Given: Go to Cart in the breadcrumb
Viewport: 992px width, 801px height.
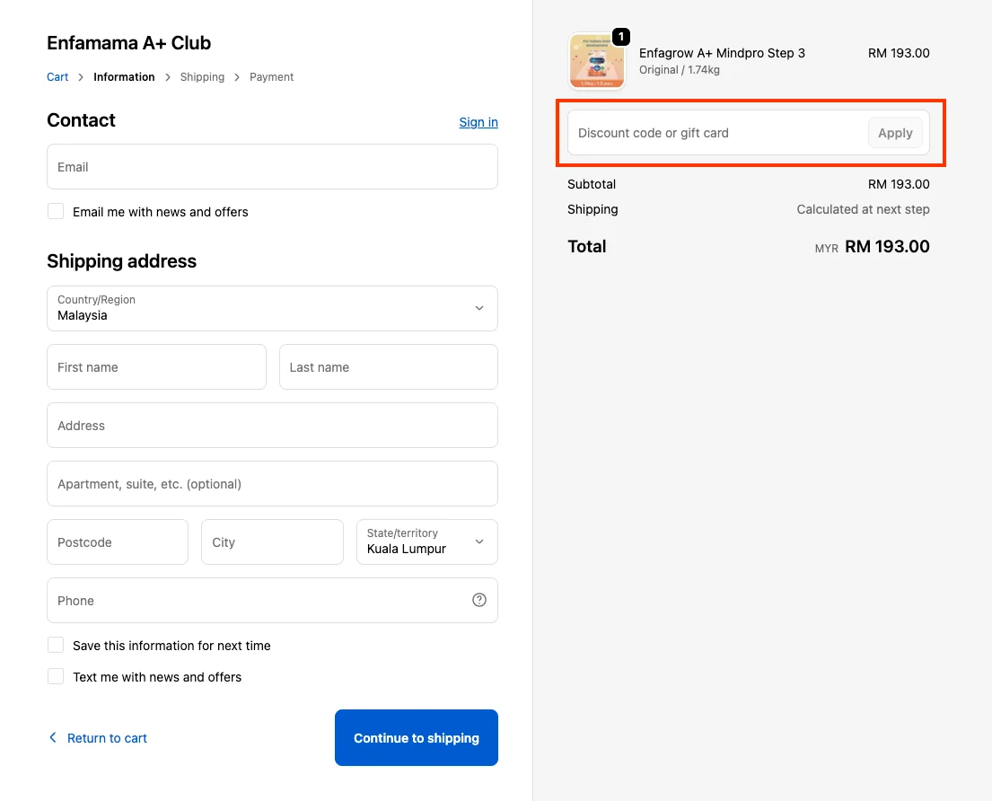Looking at the screenshot, I should [57, 76].
